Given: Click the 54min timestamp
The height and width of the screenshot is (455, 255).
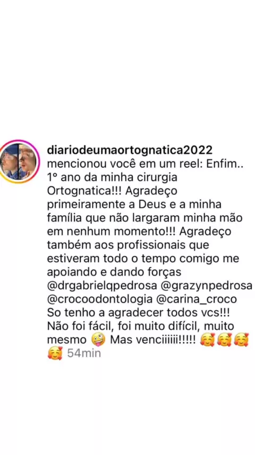Looking at the screenshot, I should [x=84, y=353].
